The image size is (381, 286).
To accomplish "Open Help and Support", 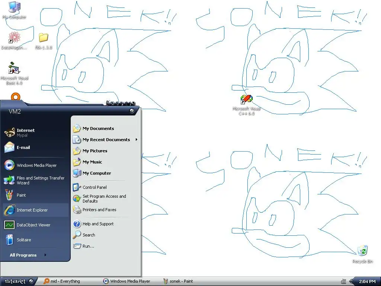I will [106, 224].
